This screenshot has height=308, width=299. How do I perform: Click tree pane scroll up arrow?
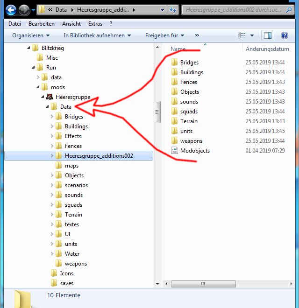[x=157, y=47]
